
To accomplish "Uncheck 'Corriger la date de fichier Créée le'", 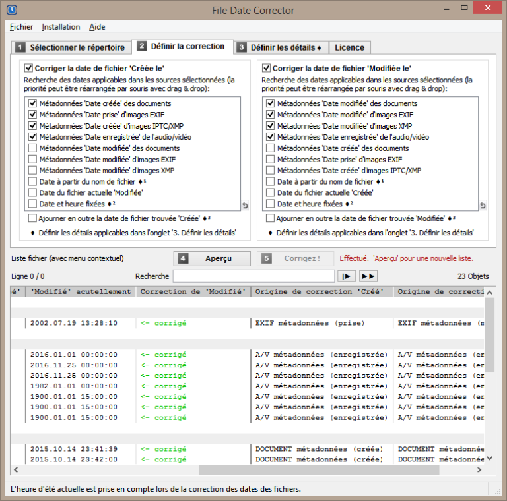I will 29,68.
